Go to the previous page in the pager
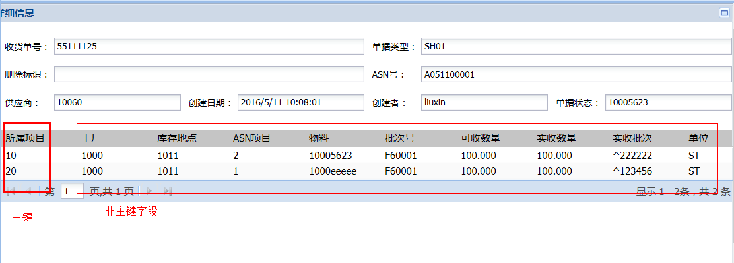The width and height of the screenshot is (734, 263). coord(28,190)
